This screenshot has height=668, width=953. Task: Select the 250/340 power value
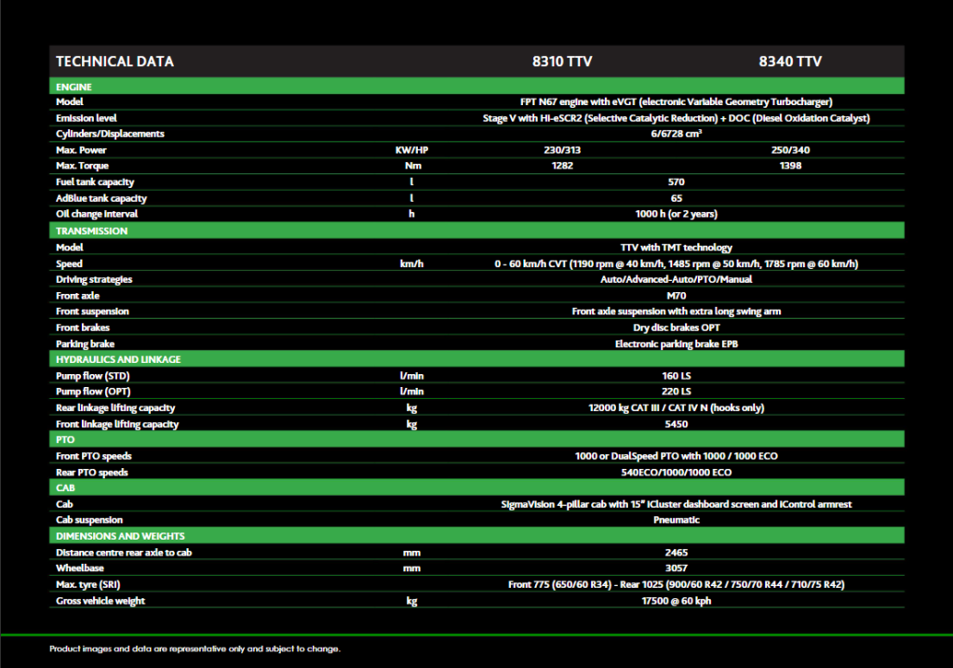(x=790, y=150)
